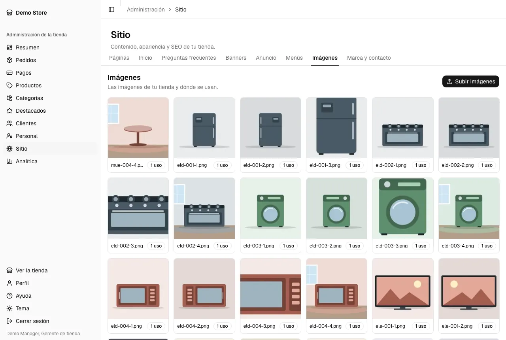Click the Demo Store shop icon
506x340 pixels.
click(x=9, y=13)
